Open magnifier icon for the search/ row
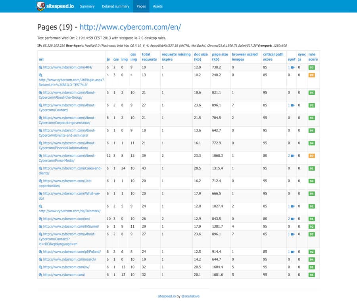357x301 pixels. coord(40,259)
